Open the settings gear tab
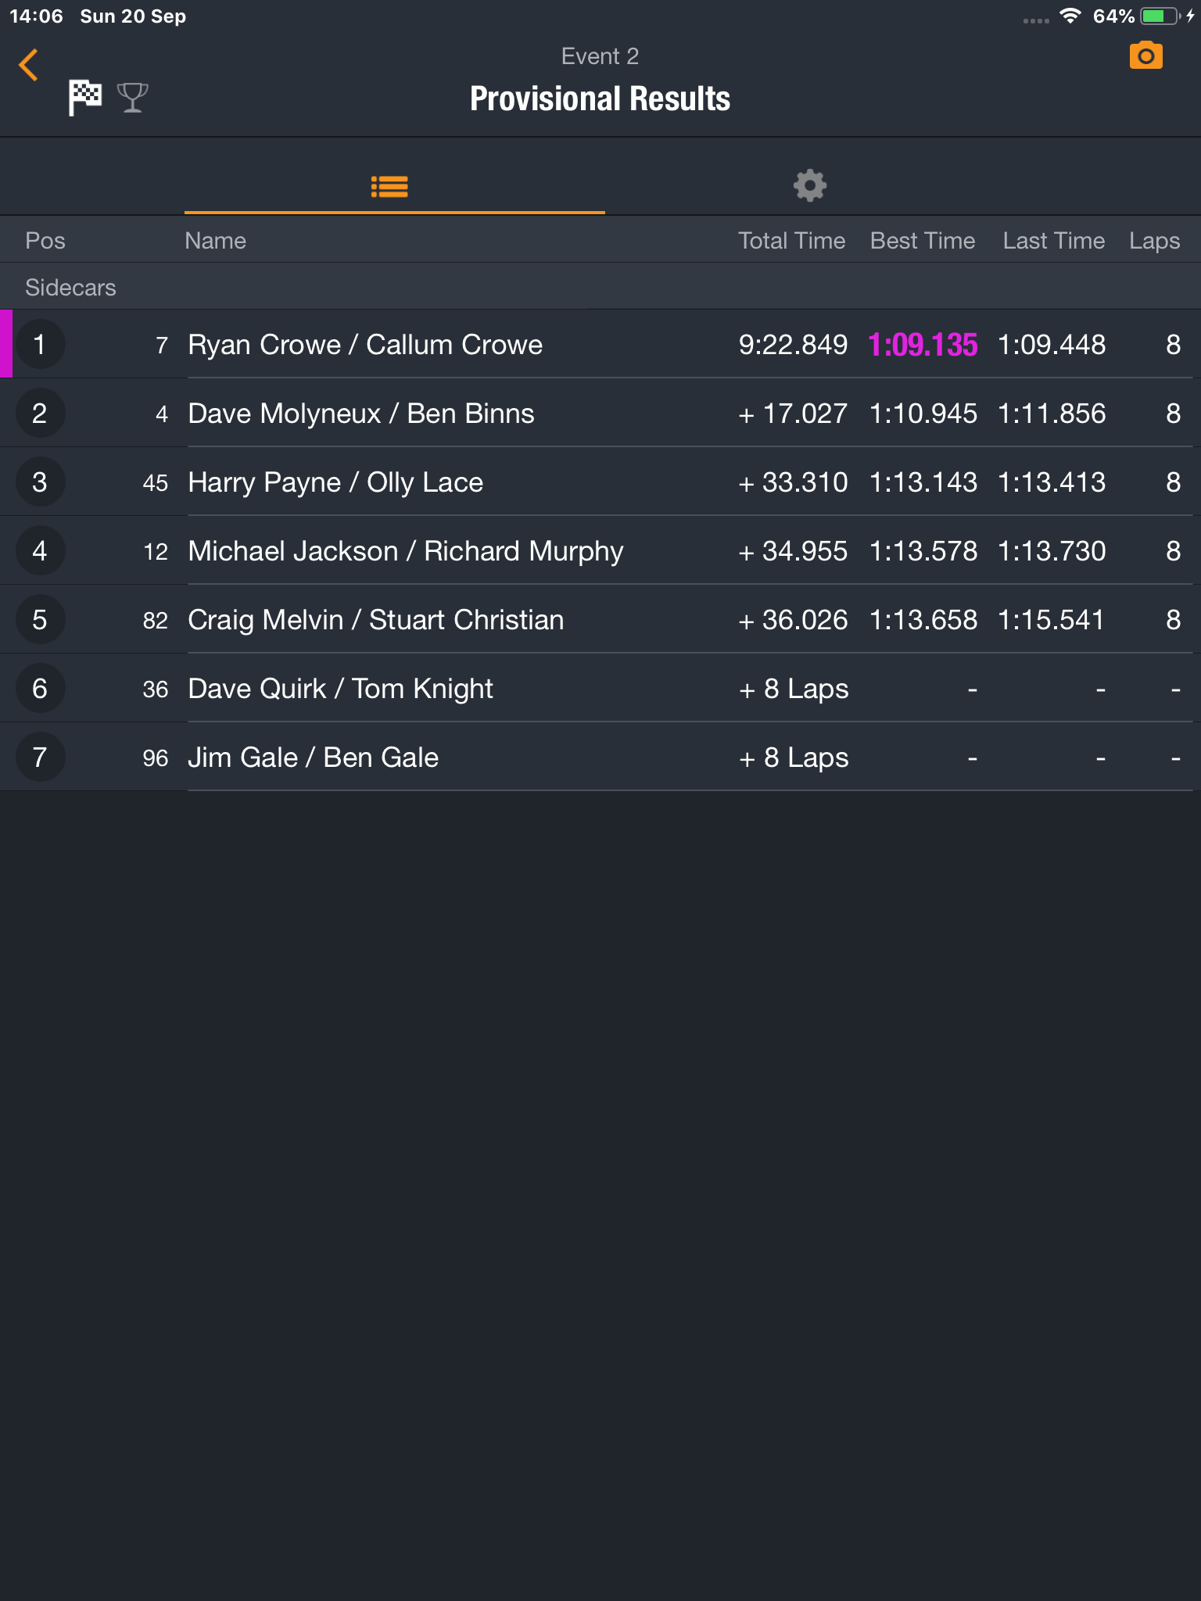1201x1601 pixels. pos(809,186)
